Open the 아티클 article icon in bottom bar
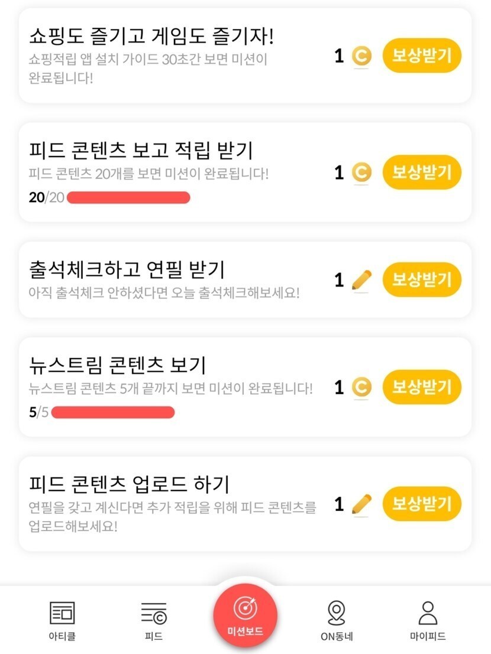This screenshot has width=491, height=654. [x=62, y=614]
